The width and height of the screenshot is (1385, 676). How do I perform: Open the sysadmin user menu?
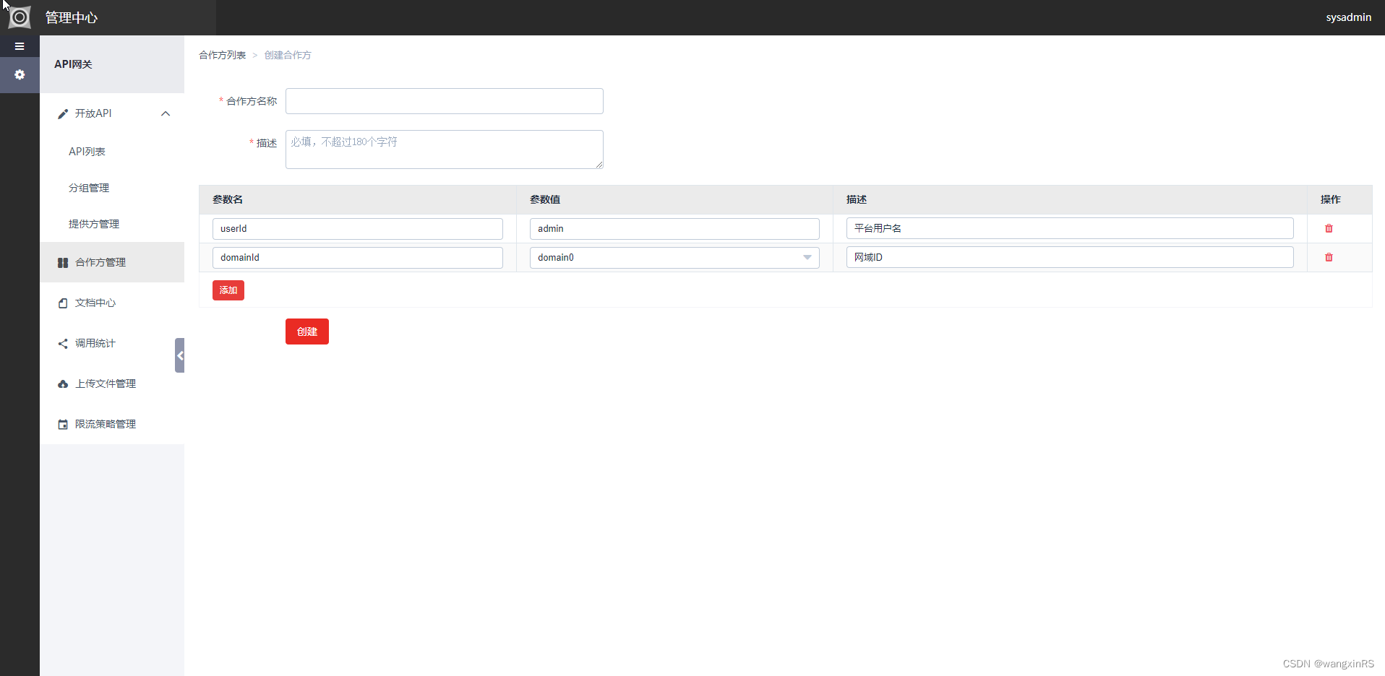pos(1348,17)
